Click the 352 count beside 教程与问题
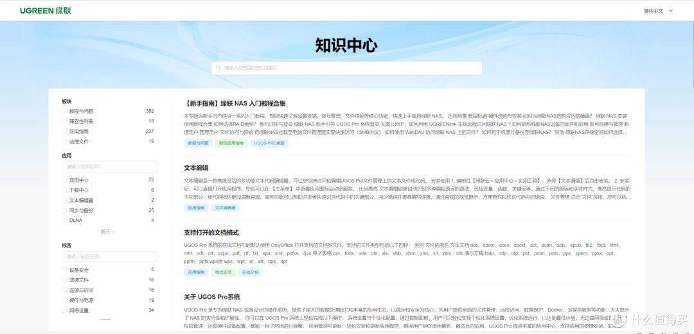 pyautogui.click(x=150, y=111)
